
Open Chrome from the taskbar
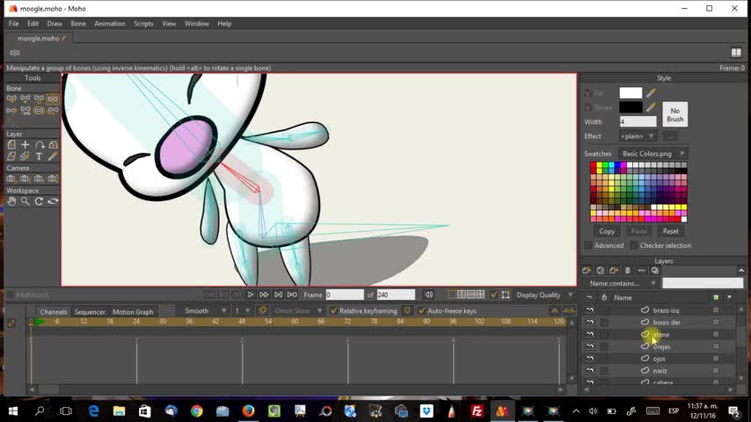pyautogui.click(x=196, y=411)
